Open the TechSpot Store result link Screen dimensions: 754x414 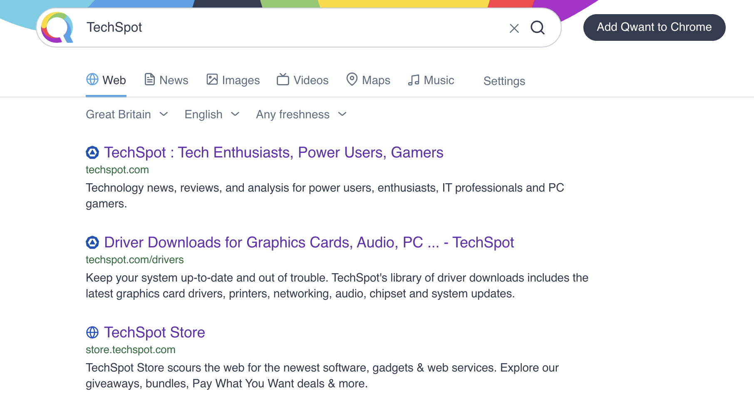(154, 332)
